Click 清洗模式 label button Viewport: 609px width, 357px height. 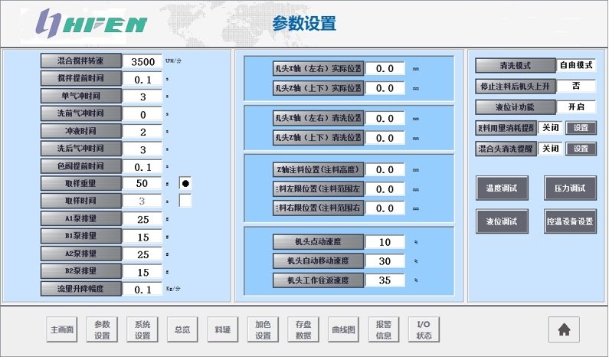click(516, 65)
